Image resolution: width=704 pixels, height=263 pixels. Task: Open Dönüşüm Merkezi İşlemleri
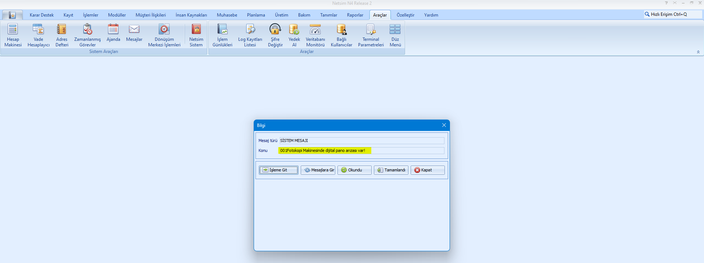(x=164, y=35)
